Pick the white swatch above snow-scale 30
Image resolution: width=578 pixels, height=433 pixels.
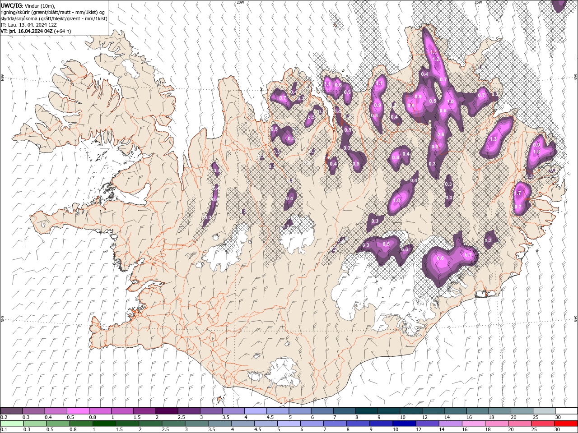(x=566, y=411)
